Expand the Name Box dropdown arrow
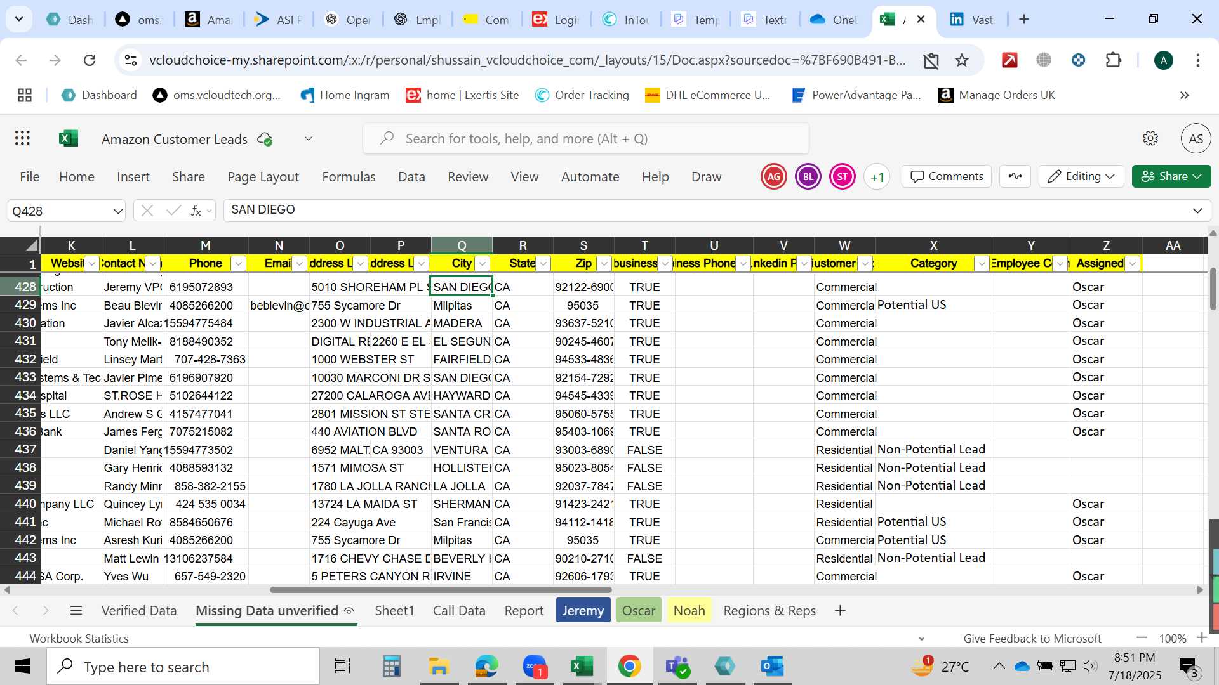Image resolution: width=1219 pixels, height=685 pixels. pos(117,211)
